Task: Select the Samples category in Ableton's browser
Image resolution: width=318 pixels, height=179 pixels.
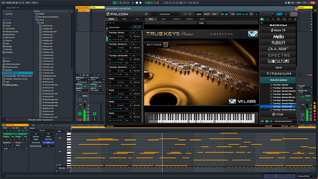Action: pos(9,46)
